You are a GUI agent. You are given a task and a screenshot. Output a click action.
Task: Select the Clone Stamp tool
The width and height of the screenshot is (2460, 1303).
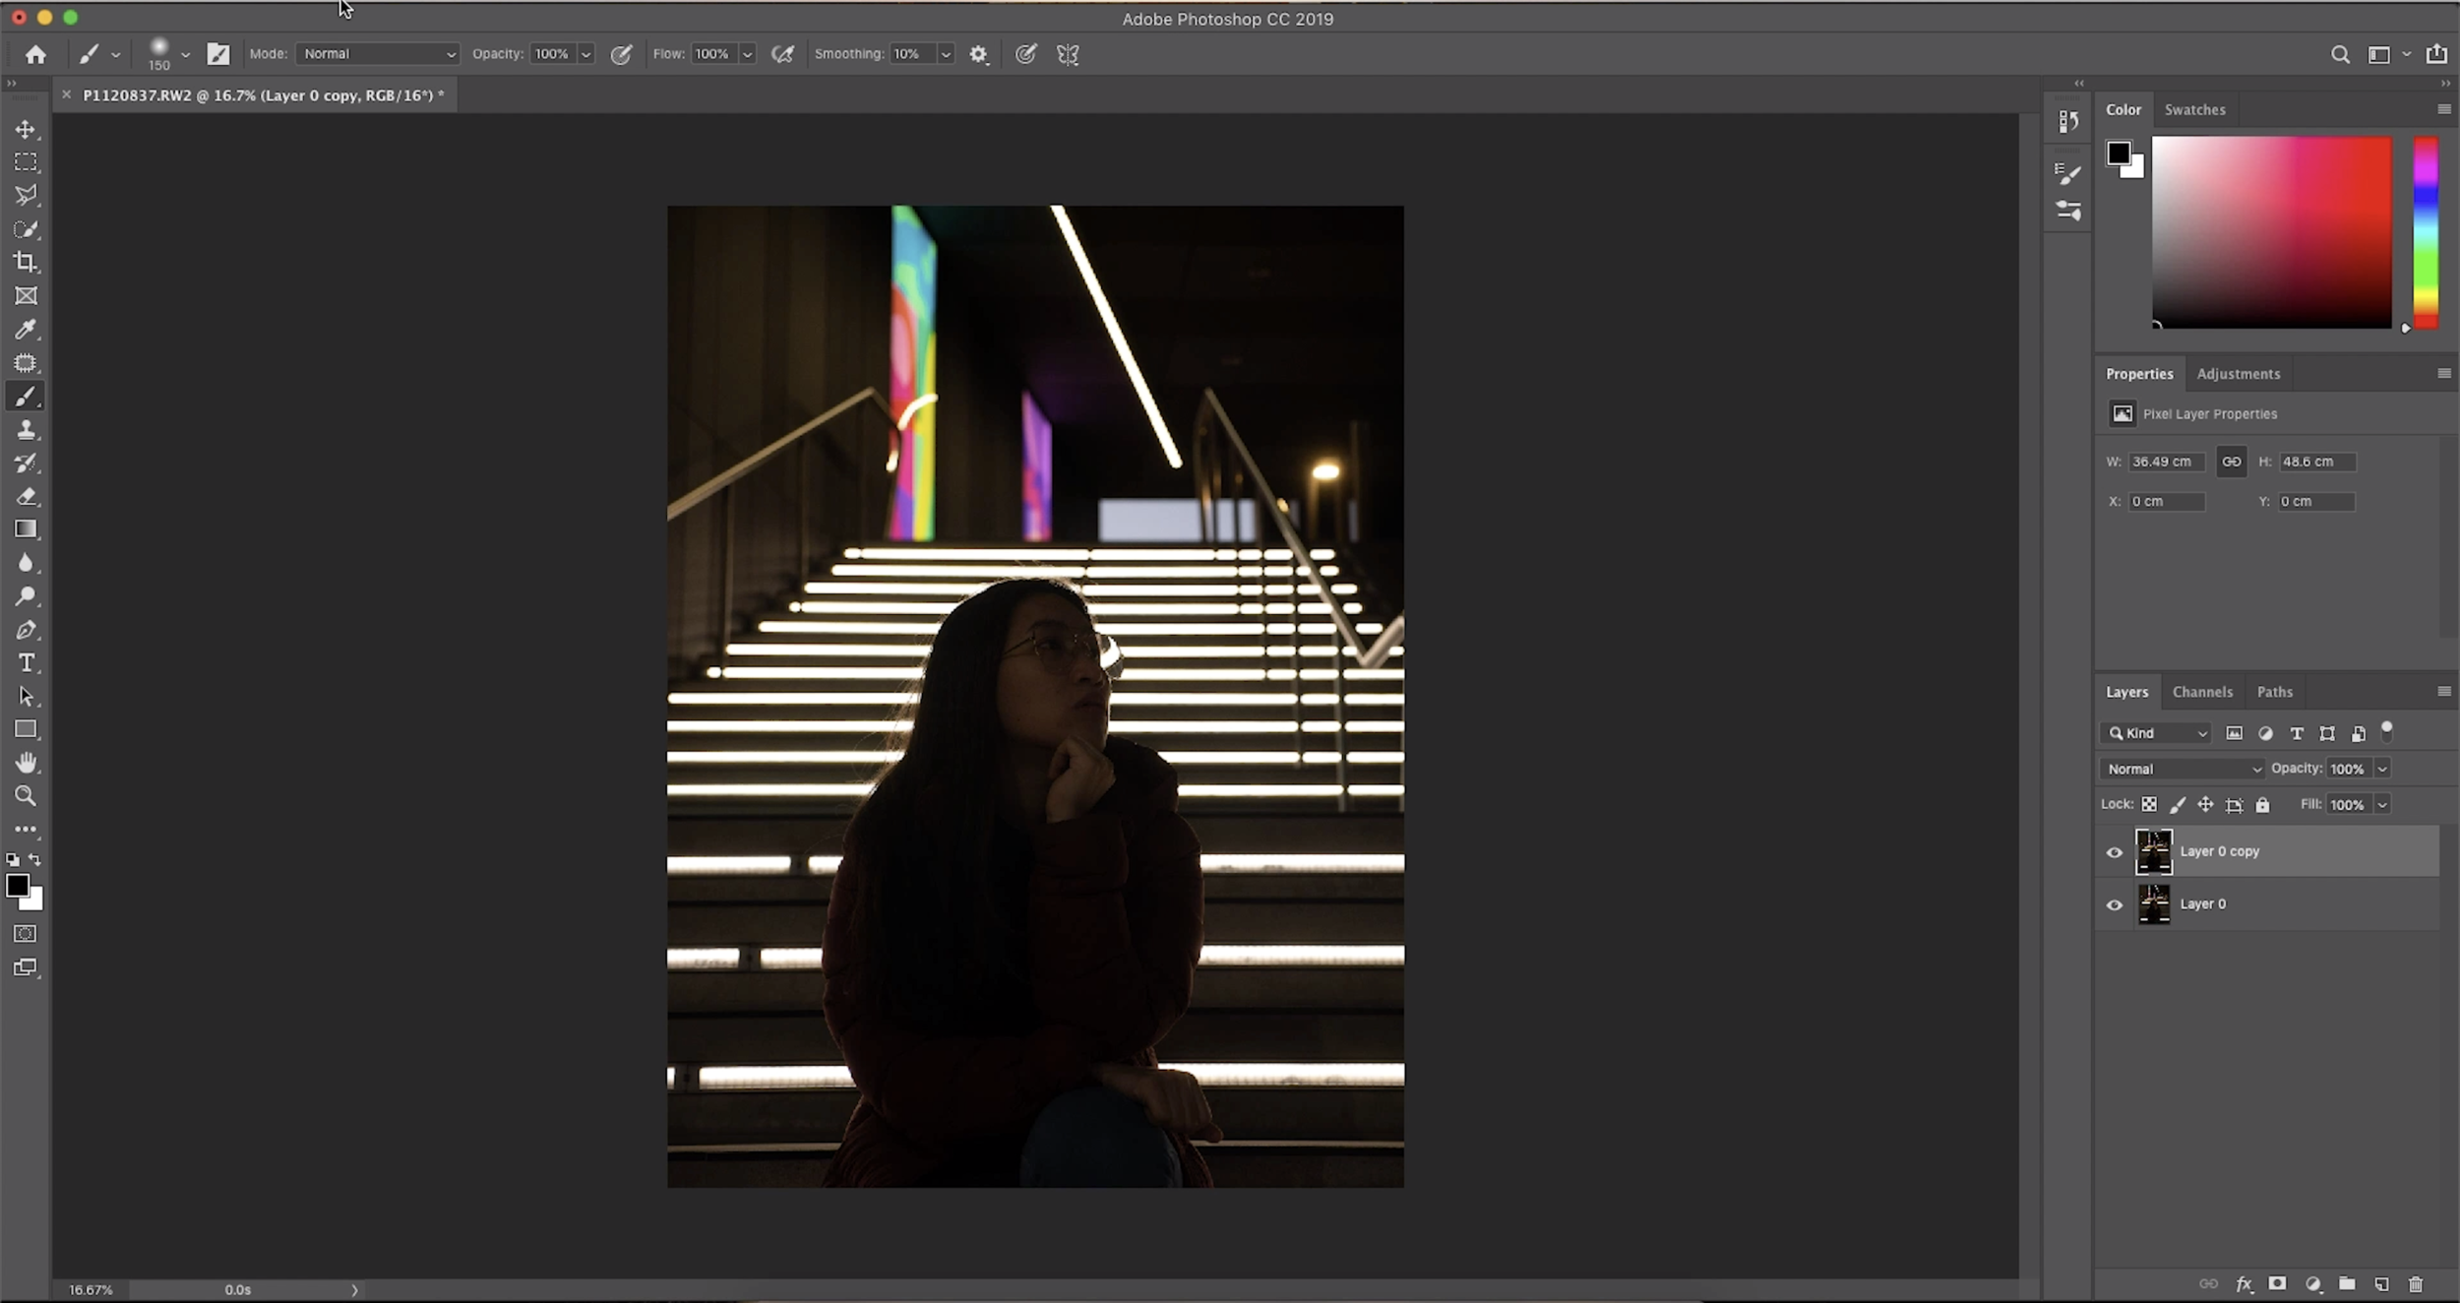[x=26, y=430]
